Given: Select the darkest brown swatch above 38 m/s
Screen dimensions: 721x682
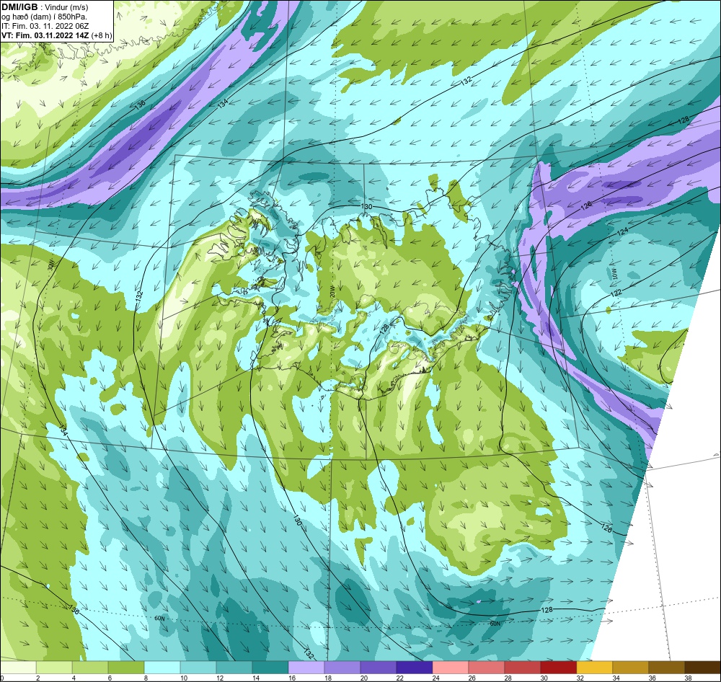Looking at the screenshot, I should pos(702,668).
